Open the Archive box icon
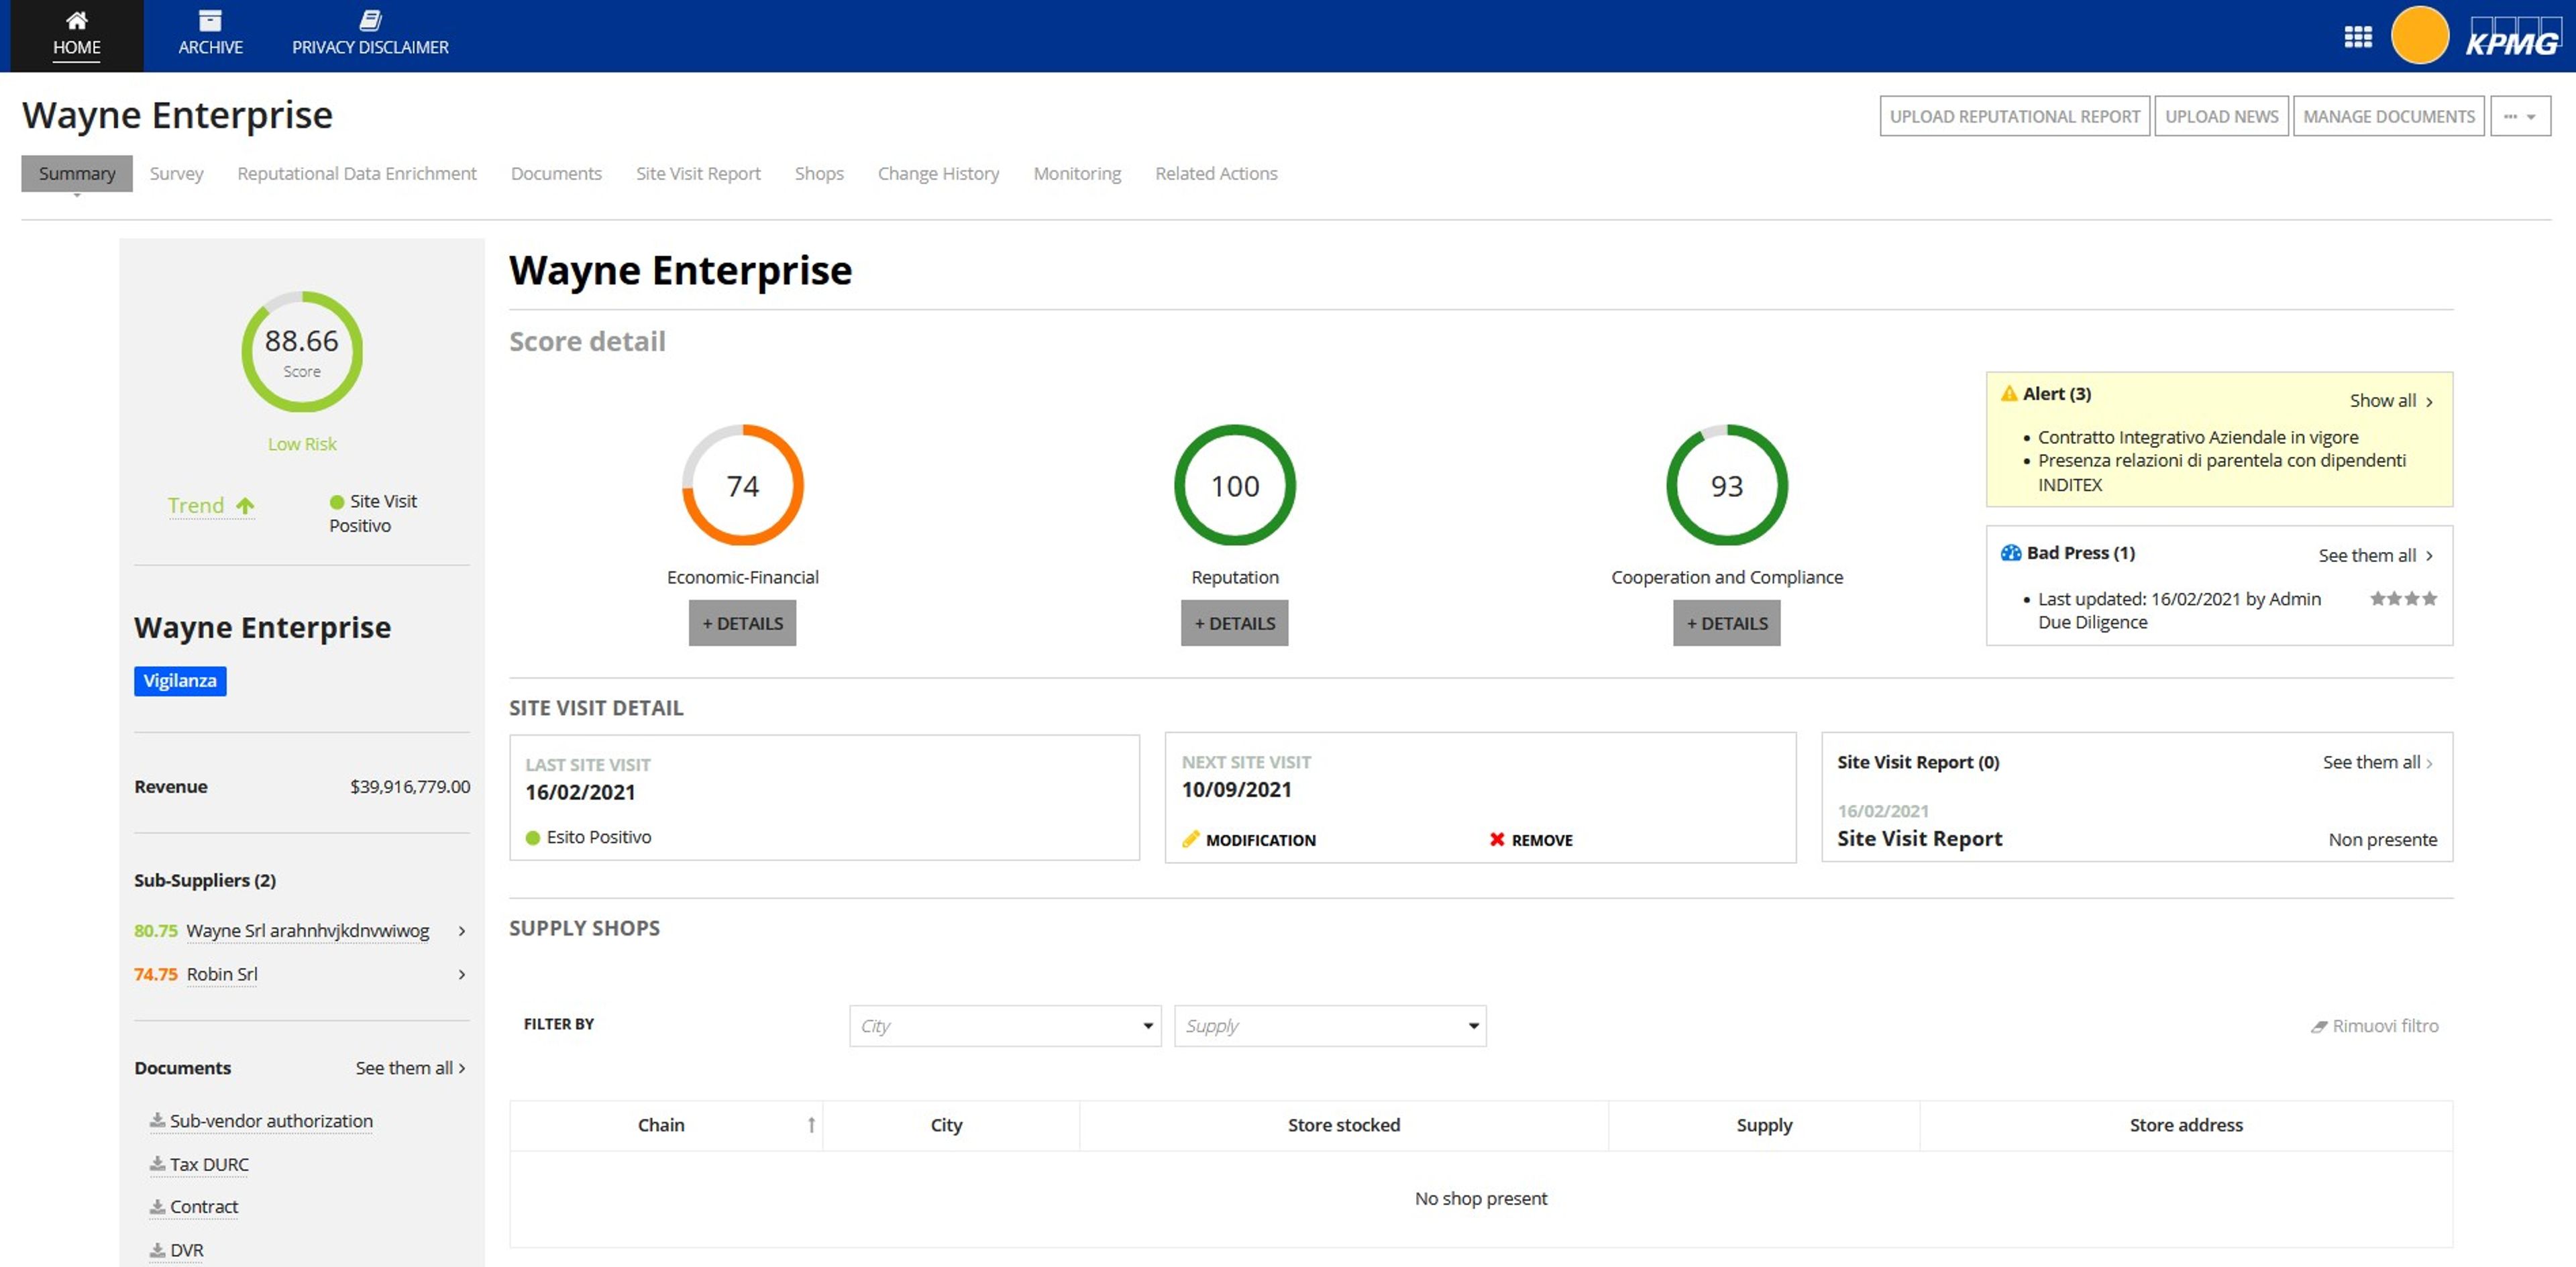The height and width of the screenshot is (1267, 2576). (x=210, y=20)
